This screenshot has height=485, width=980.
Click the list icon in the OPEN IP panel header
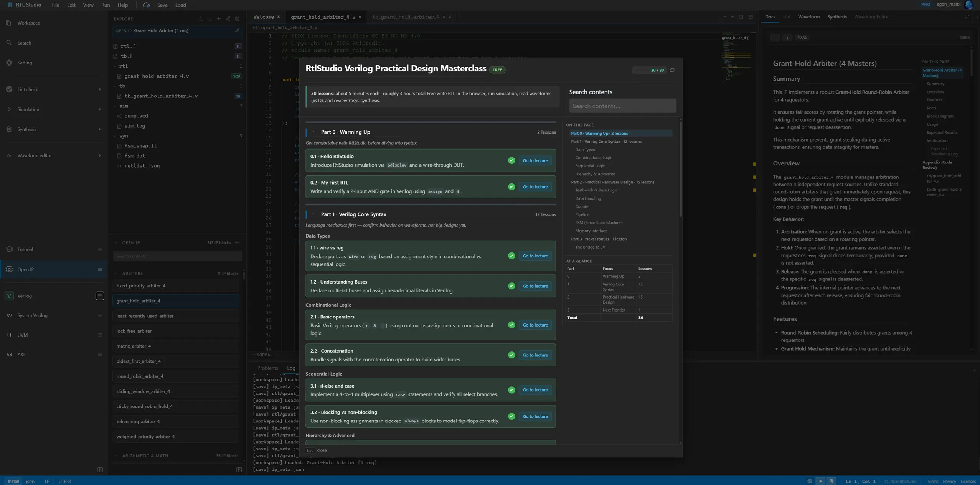237,243
